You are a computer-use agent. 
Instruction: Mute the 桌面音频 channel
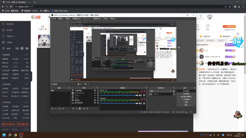click(141, 103)
